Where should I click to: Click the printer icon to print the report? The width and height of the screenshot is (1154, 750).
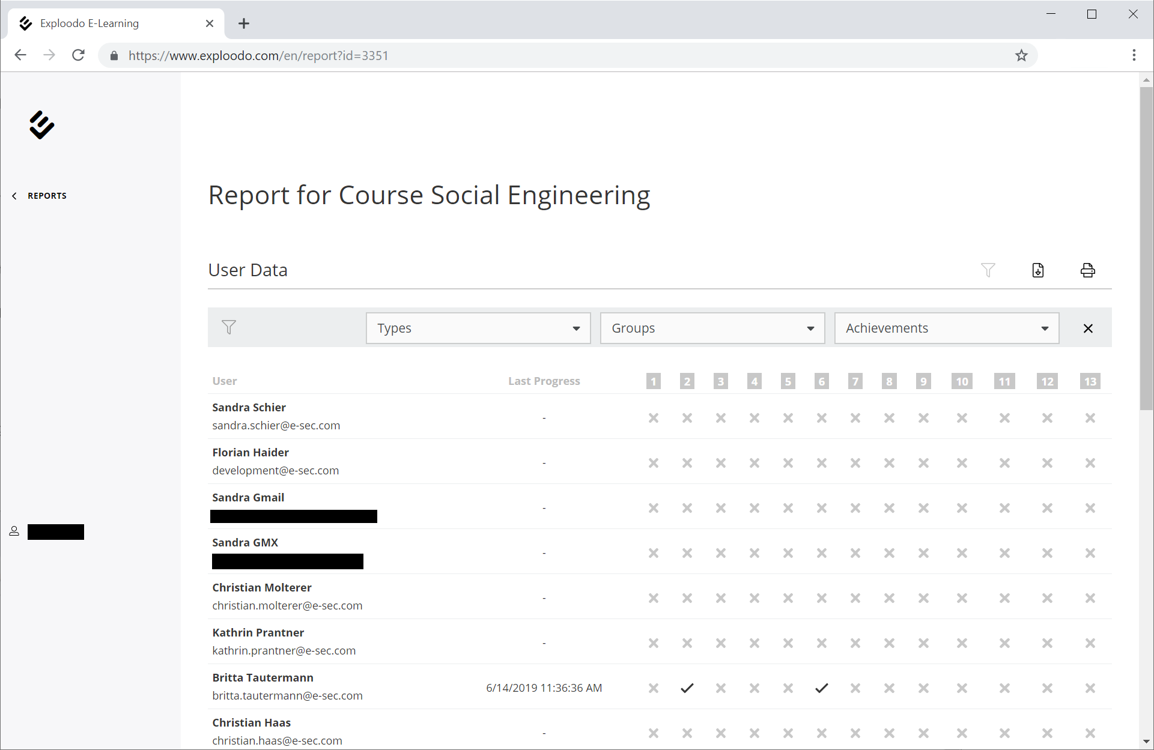click(1087, 270)
